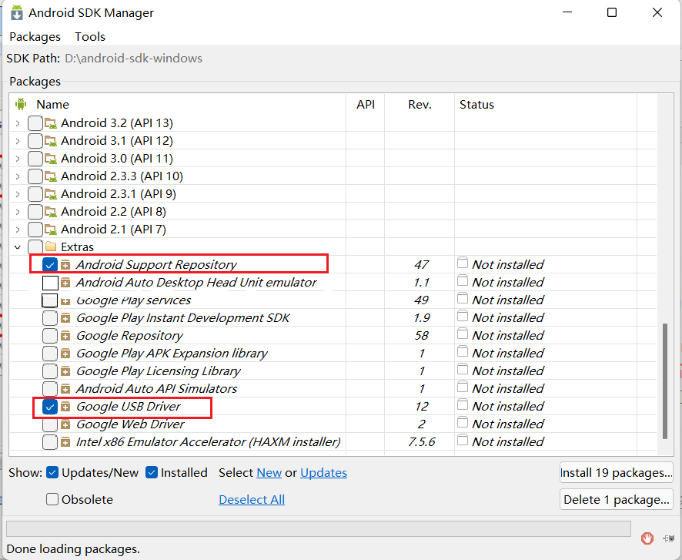This screenshot has height=560, width=682.
Task: Open the Tools menu
Action: click(x=90, y=36)
